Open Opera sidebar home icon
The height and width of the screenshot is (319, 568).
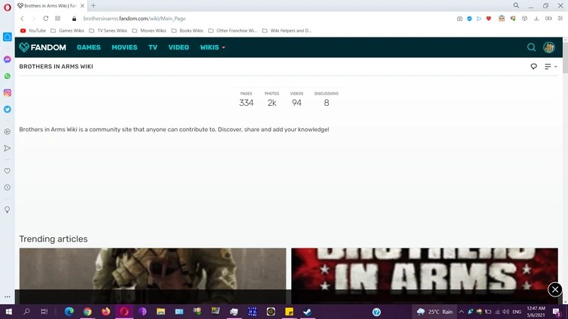8,37
